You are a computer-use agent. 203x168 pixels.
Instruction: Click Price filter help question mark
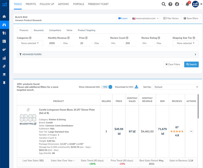86,38
